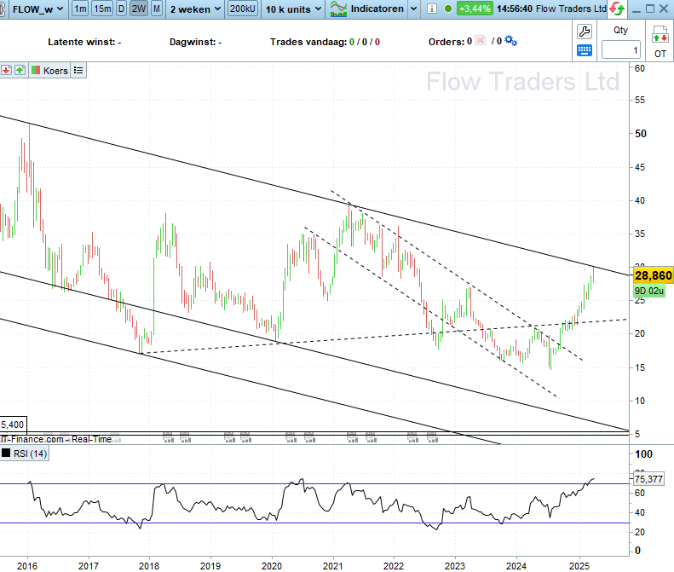This screenshot has height=572, width=674.
Task: Open the RSI (14) indicator label
Action: point(30,454)
